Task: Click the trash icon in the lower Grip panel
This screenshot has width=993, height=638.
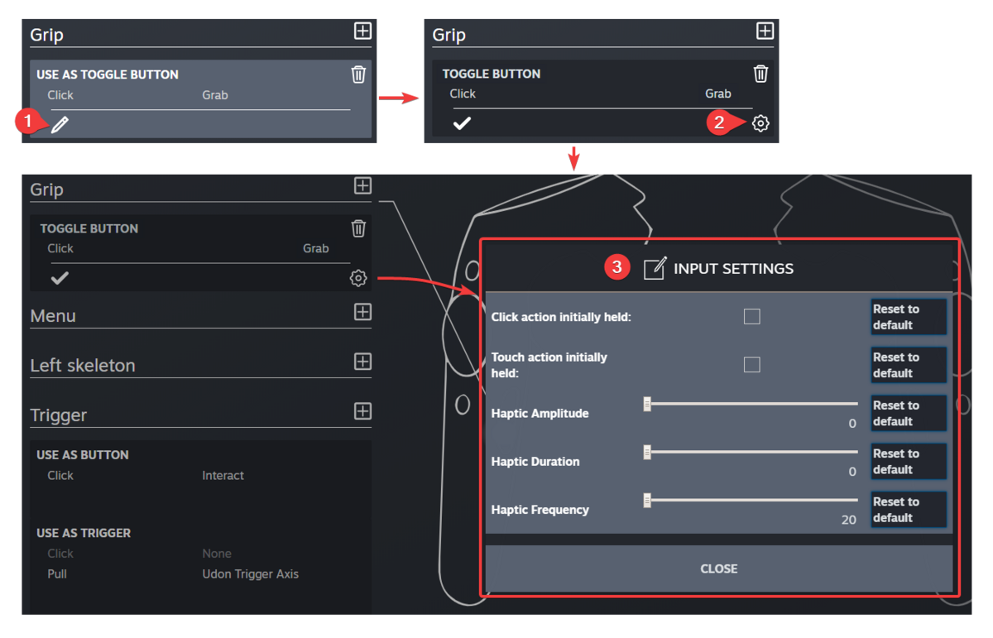Action: (357, 228)
